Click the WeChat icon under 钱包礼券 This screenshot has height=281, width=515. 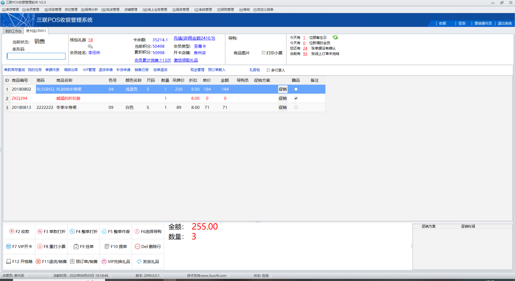click(90, 46)
